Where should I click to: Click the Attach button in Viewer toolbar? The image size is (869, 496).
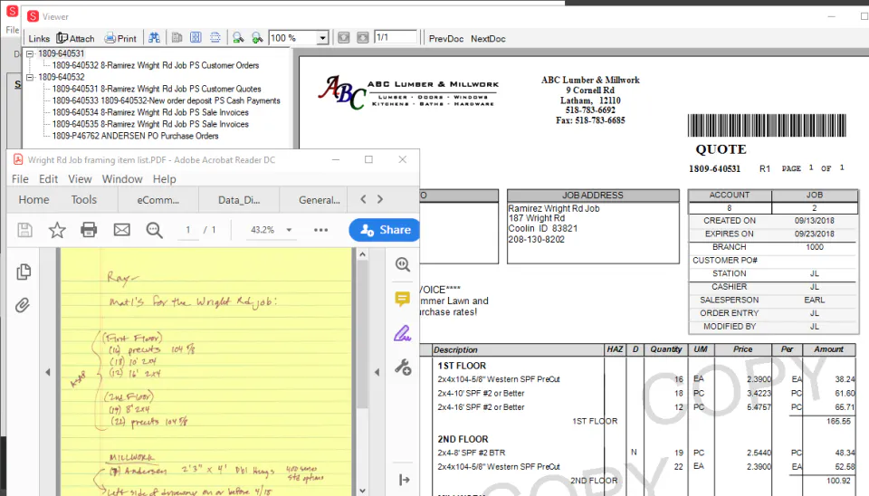75,38
